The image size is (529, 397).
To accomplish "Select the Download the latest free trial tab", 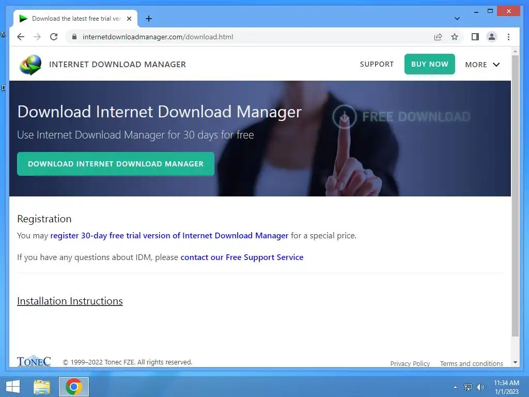I will coord(75,19).
